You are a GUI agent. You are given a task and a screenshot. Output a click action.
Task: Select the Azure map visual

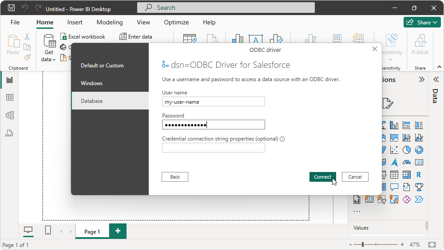click(394, 162)
